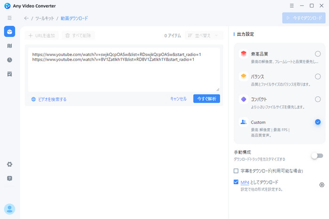Click the ツールキット breadcrumb

(x=45, y=18)
